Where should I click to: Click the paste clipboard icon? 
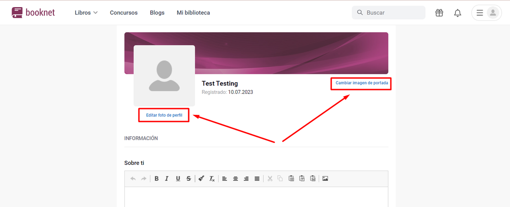pos(291,179)
